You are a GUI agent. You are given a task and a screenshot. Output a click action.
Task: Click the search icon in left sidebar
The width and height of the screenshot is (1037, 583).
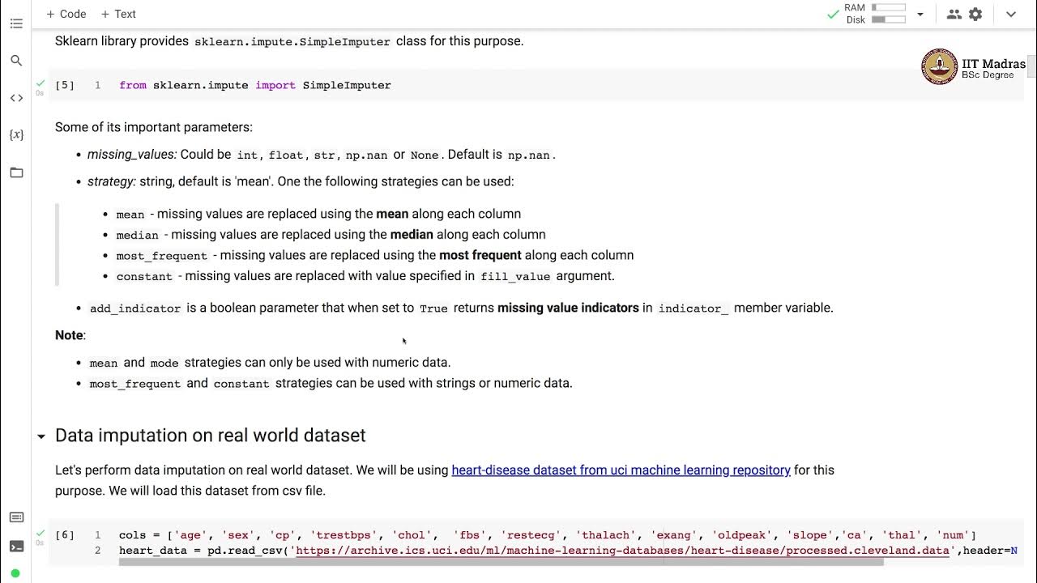16,61
